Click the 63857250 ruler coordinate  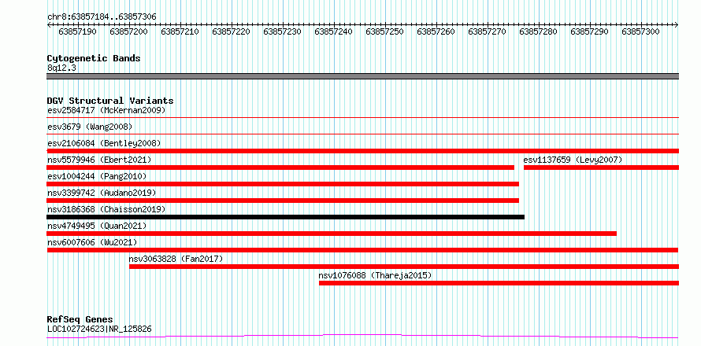coord(384,31)
